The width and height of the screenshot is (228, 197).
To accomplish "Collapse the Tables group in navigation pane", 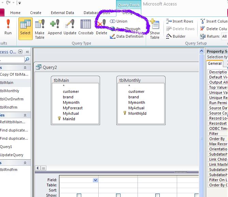I will pos(25,67).
